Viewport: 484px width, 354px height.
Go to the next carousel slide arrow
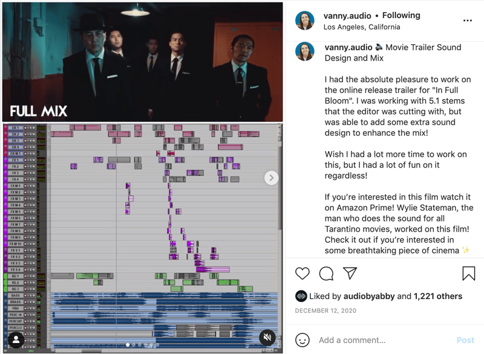[x=271, y=178]
